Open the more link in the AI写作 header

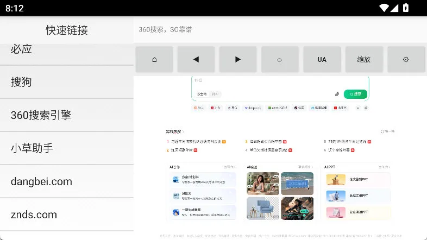(x=230, y=167)
